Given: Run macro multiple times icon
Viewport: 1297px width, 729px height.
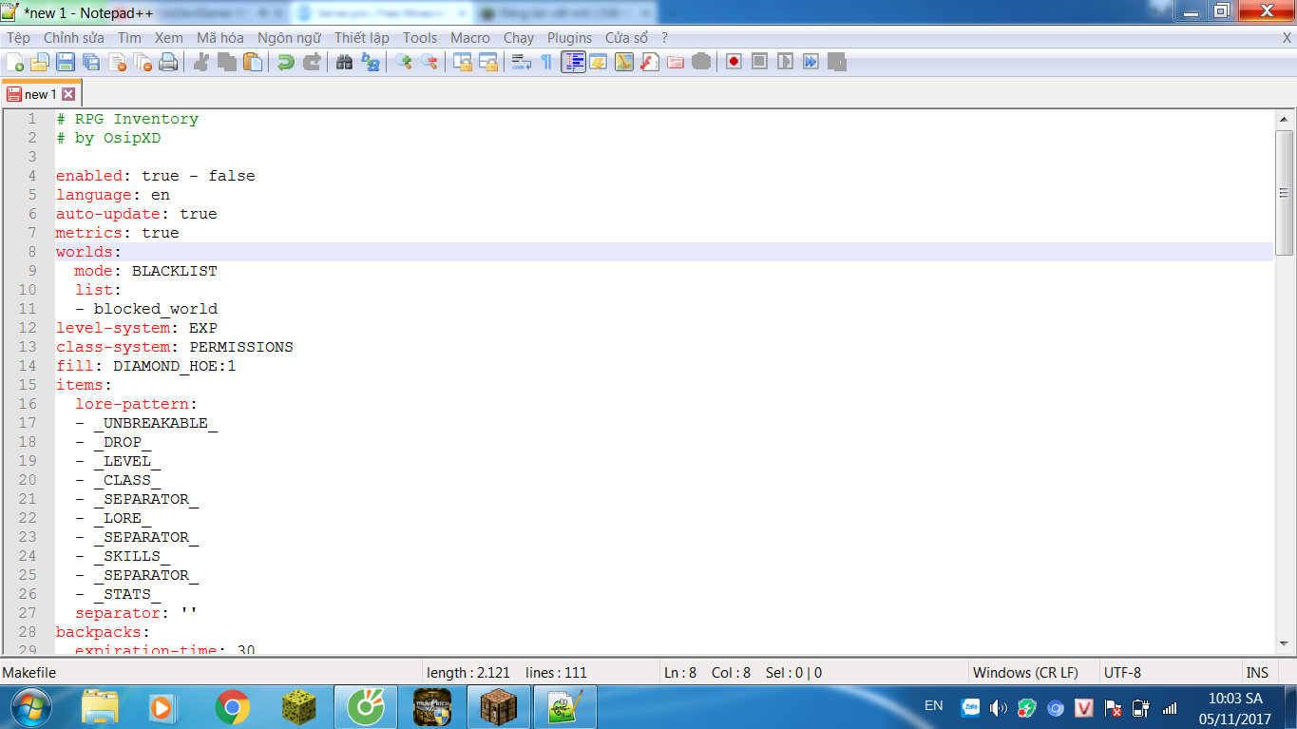Looking at the screenshot, I should (811, 62).
